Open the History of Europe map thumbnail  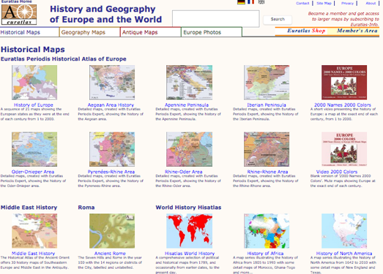click(x=34, y=83)
